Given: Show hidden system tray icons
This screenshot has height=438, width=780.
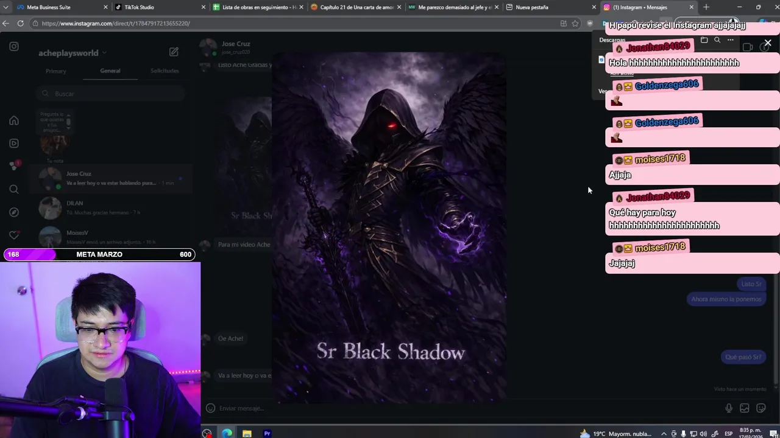Looking at the screenshot, I should [x=664, y=434].
